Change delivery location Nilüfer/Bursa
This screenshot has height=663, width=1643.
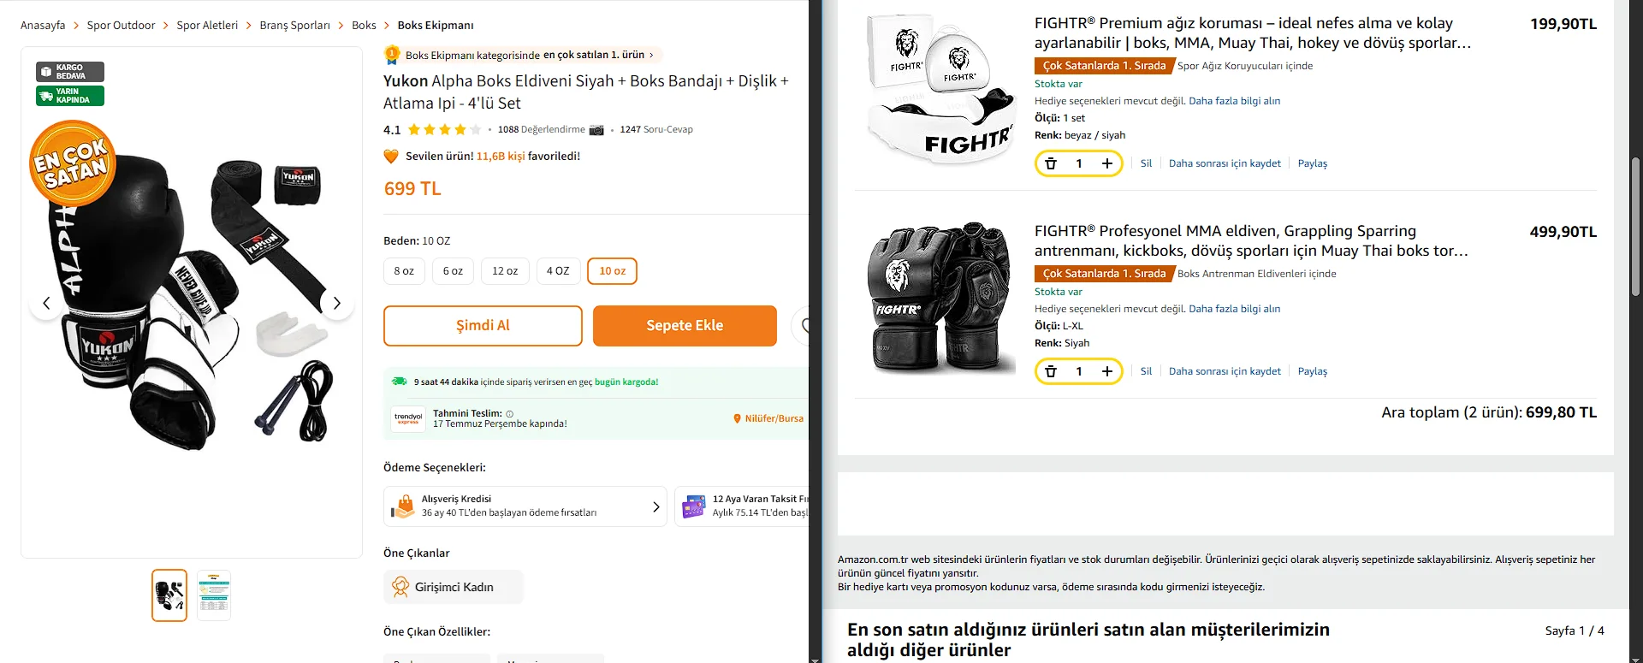coord(768,418)
